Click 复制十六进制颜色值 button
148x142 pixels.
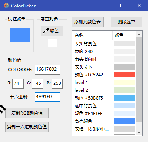tap(27, 127)
